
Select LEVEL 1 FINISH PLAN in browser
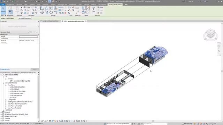tap(17, 93)
